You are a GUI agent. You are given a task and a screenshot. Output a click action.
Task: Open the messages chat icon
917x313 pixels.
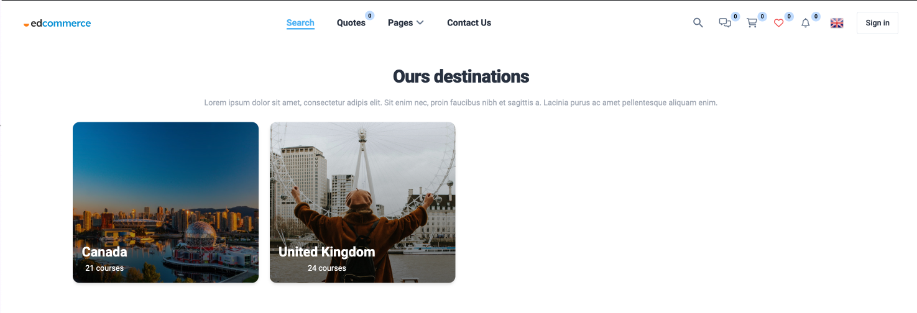[x=725, y=23]
